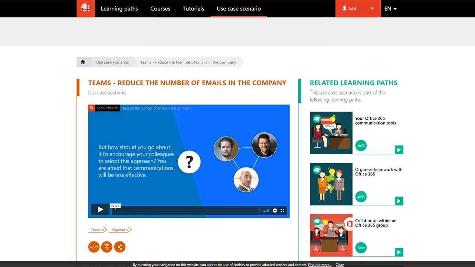Image resolution: width=475 pixels, height=267 pixels.
Task: Open the video settings gear
Action: click(x=275, y=211)
